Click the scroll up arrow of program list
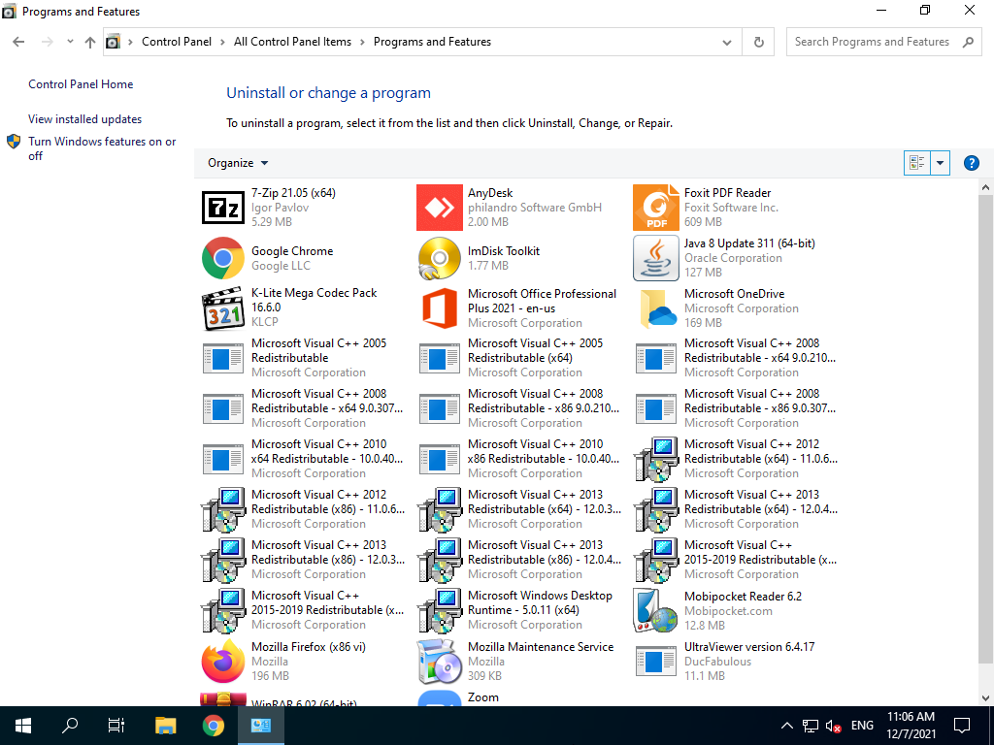Viewport: 994px width, 745px height. pyautogui.click(x=985, y=187)
